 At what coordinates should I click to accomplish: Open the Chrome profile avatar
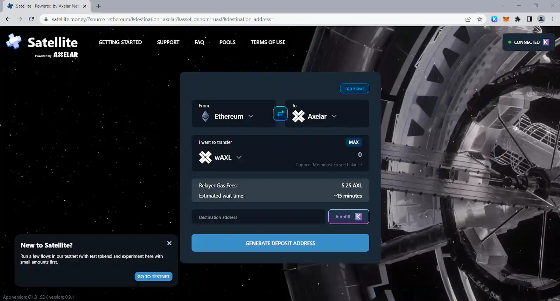click(541, 19)
